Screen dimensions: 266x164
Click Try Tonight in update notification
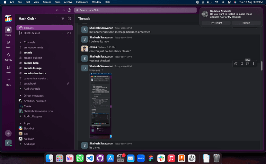tap(216, 23)
